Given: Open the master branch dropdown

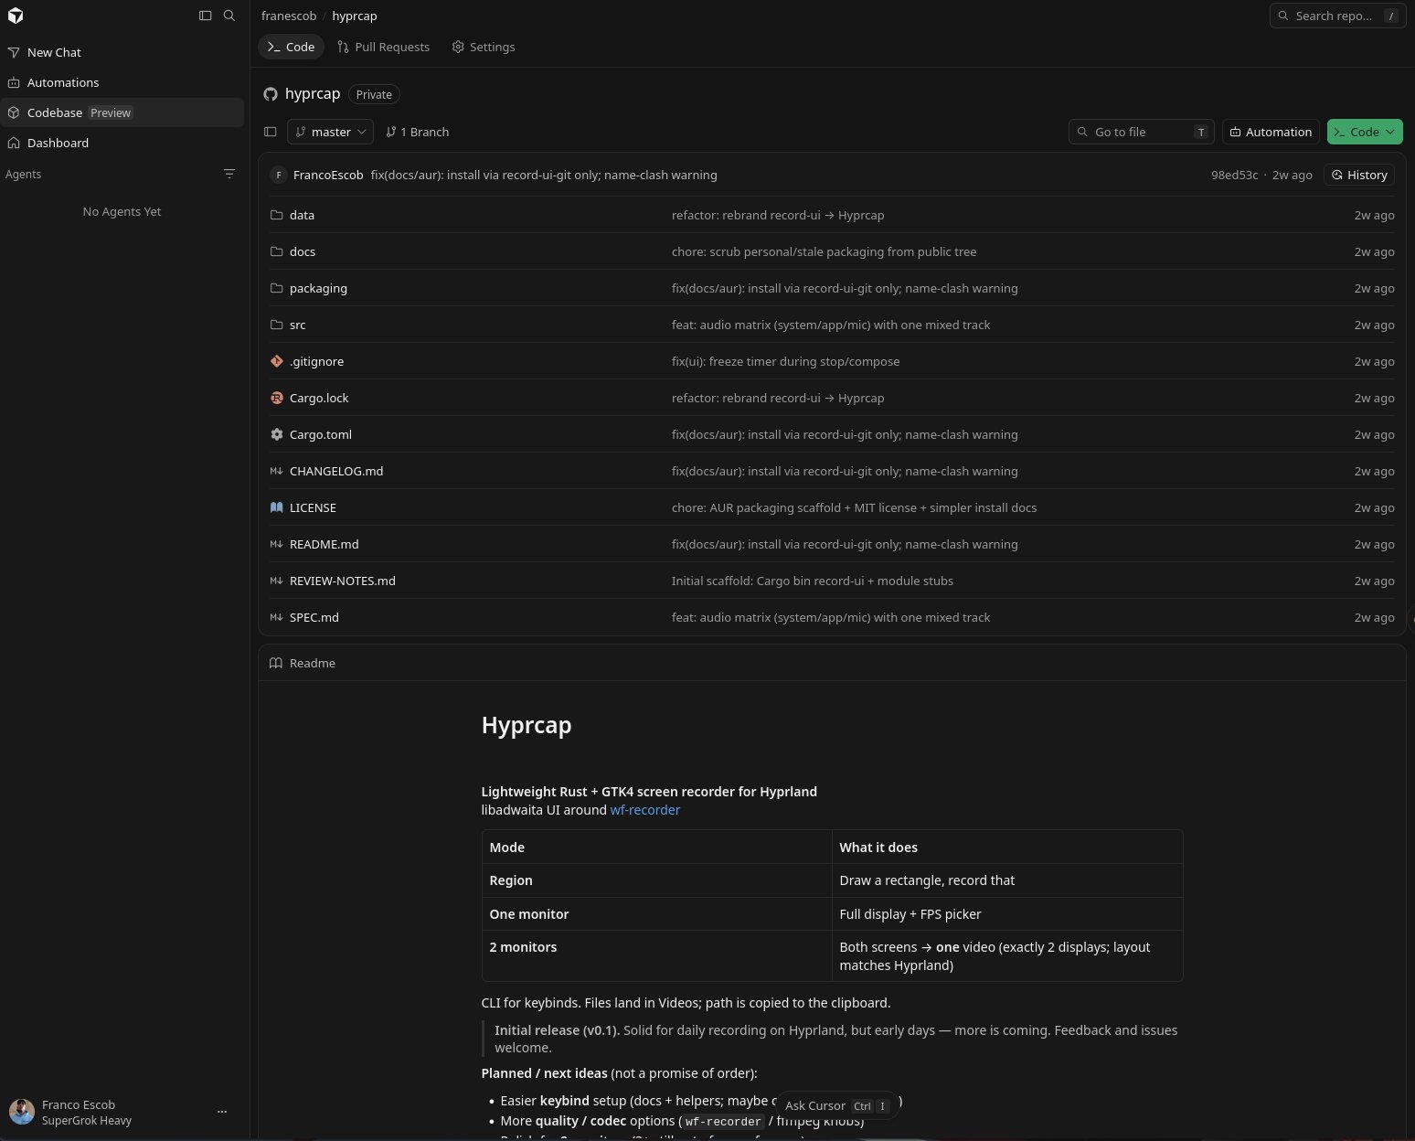Looking at the screenshot, I should pos(330,132).
